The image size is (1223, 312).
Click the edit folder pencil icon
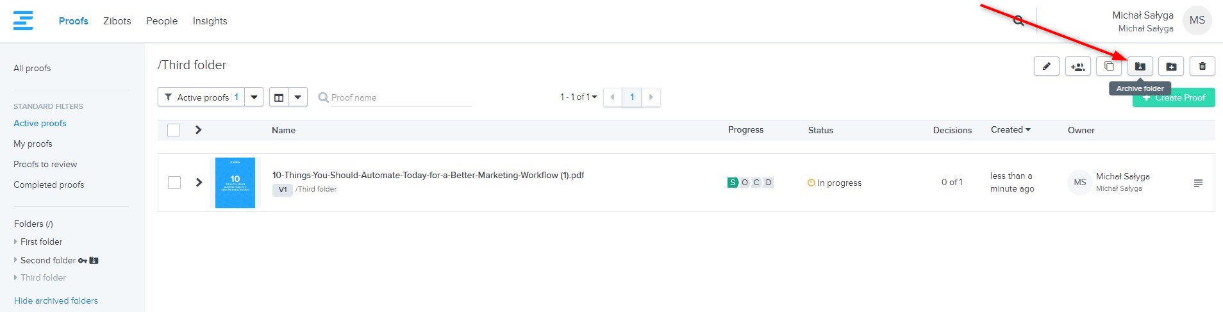click(x=1046, y=66)
